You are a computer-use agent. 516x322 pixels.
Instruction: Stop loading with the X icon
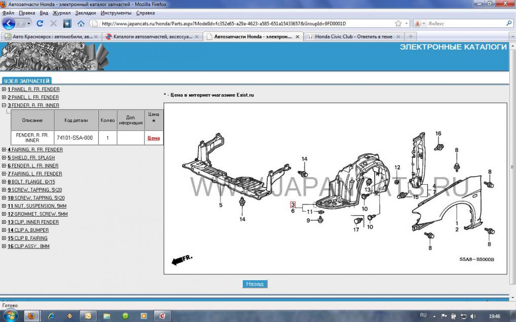[x=53, y=24]
